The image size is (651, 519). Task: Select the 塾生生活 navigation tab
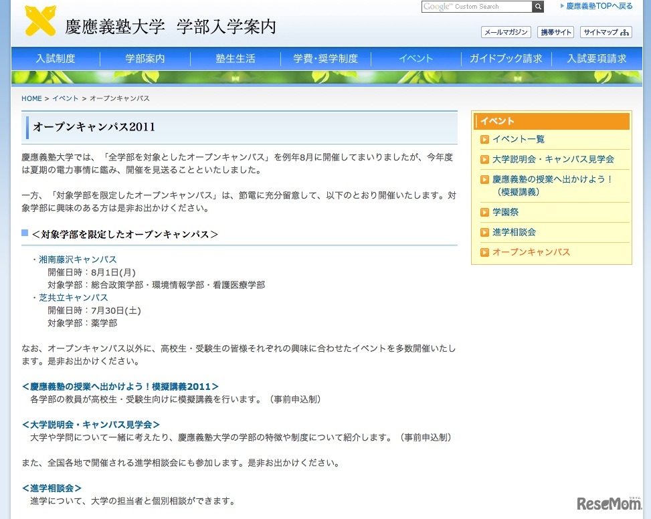(235, 58)
